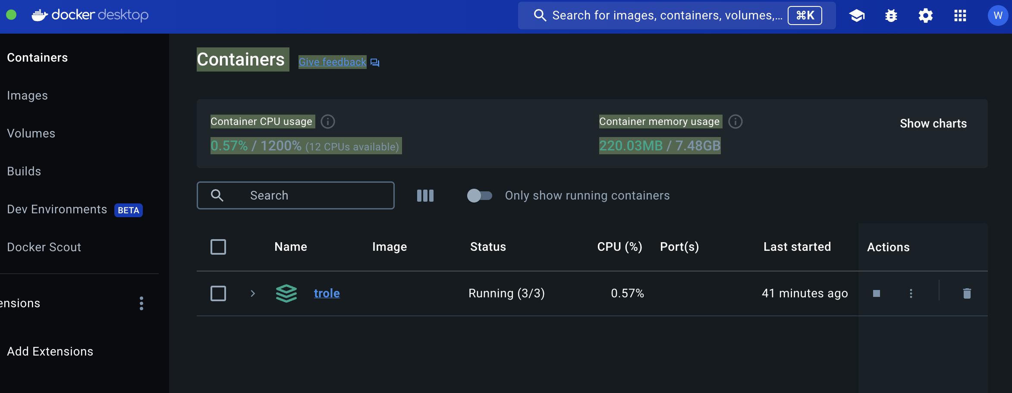Image resolution: width=1012 pixels, height=393 pixels.
Task: Click the info icon beside Container CPU usage
Action: tap(328, 122)
